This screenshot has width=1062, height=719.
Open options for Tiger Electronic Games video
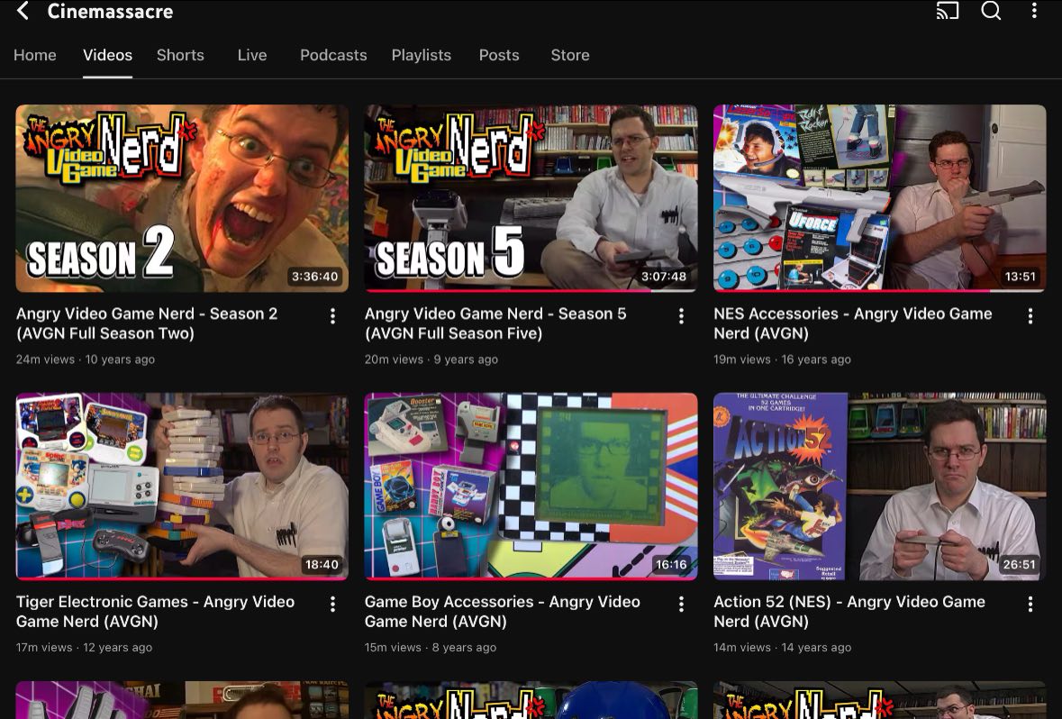point(332,604)
